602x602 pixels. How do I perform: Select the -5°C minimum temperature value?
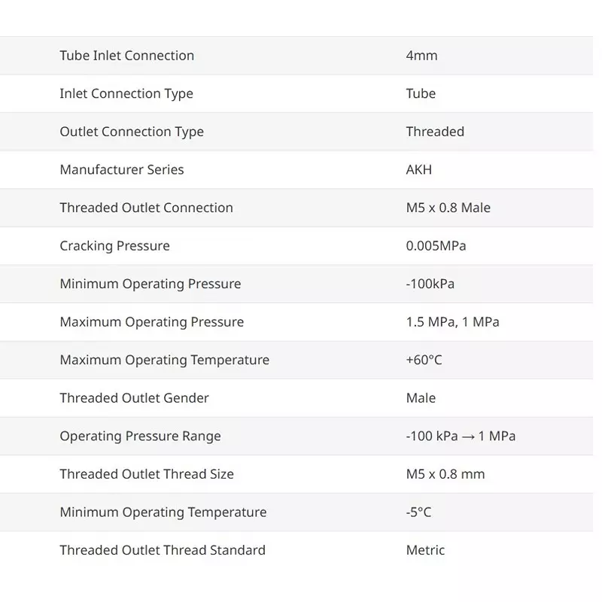tap(418, 512)
